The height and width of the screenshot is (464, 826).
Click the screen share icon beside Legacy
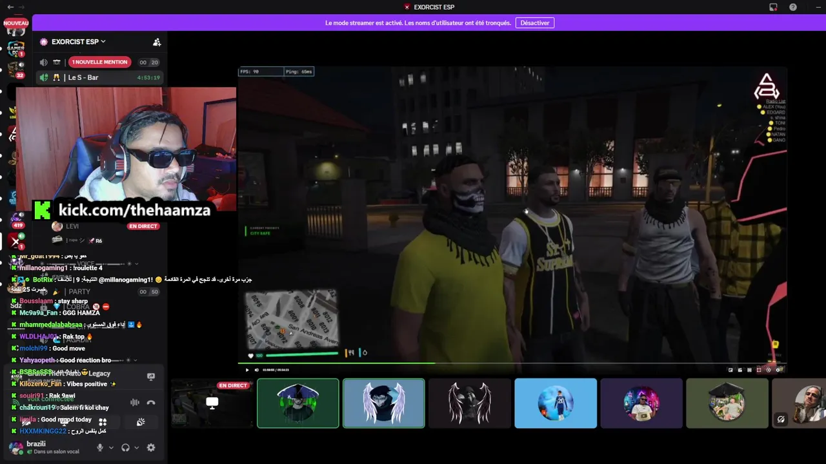pos(151,376)
